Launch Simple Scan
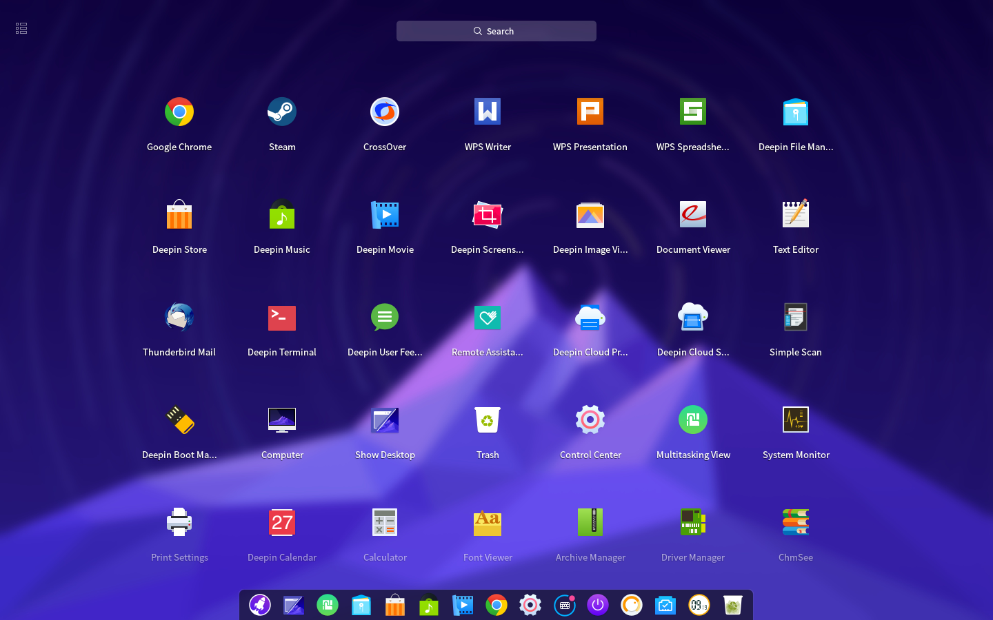The image size is (993, 620). (796, 317)
